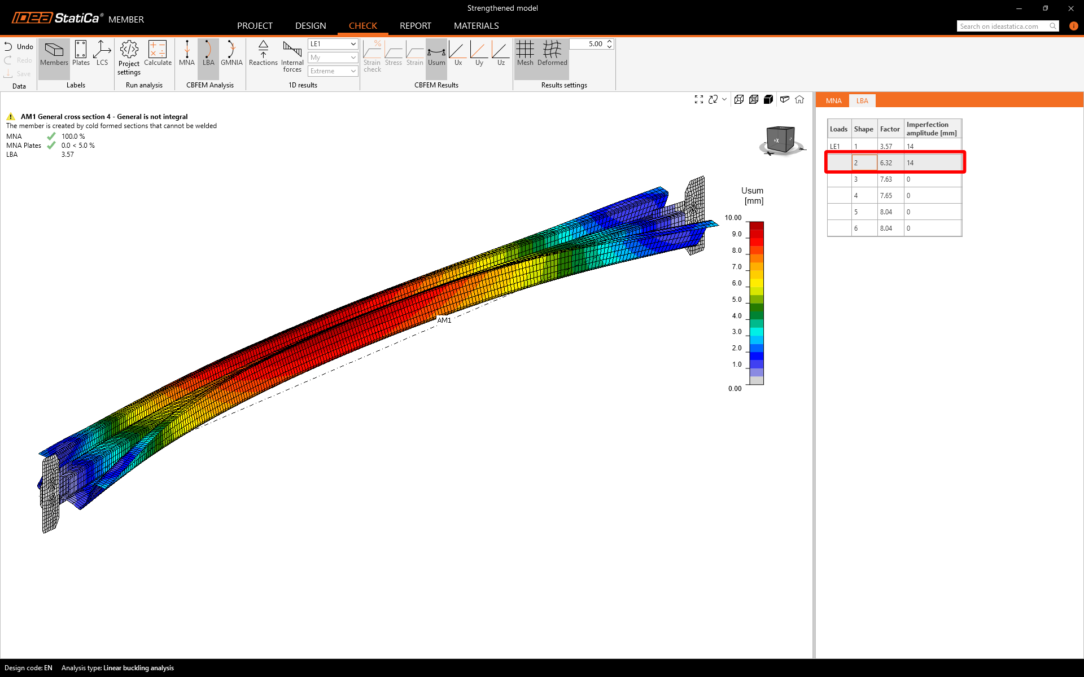1084x677 pixels.
Task: Show Ux displacement results
Action: (x=458, y=53)
